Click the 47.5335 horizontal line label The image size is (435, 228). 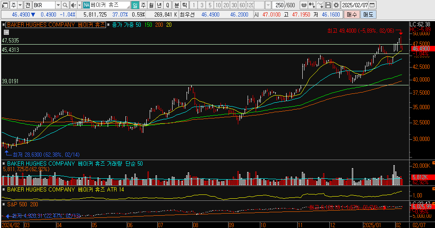click(10, 40)
